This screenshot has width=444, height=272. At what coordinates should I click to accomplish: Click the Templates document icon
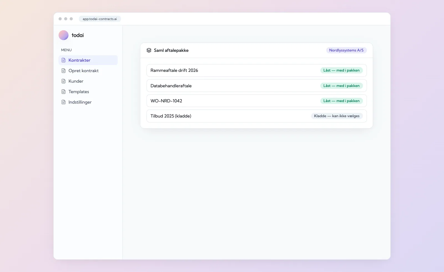(64, 92)
